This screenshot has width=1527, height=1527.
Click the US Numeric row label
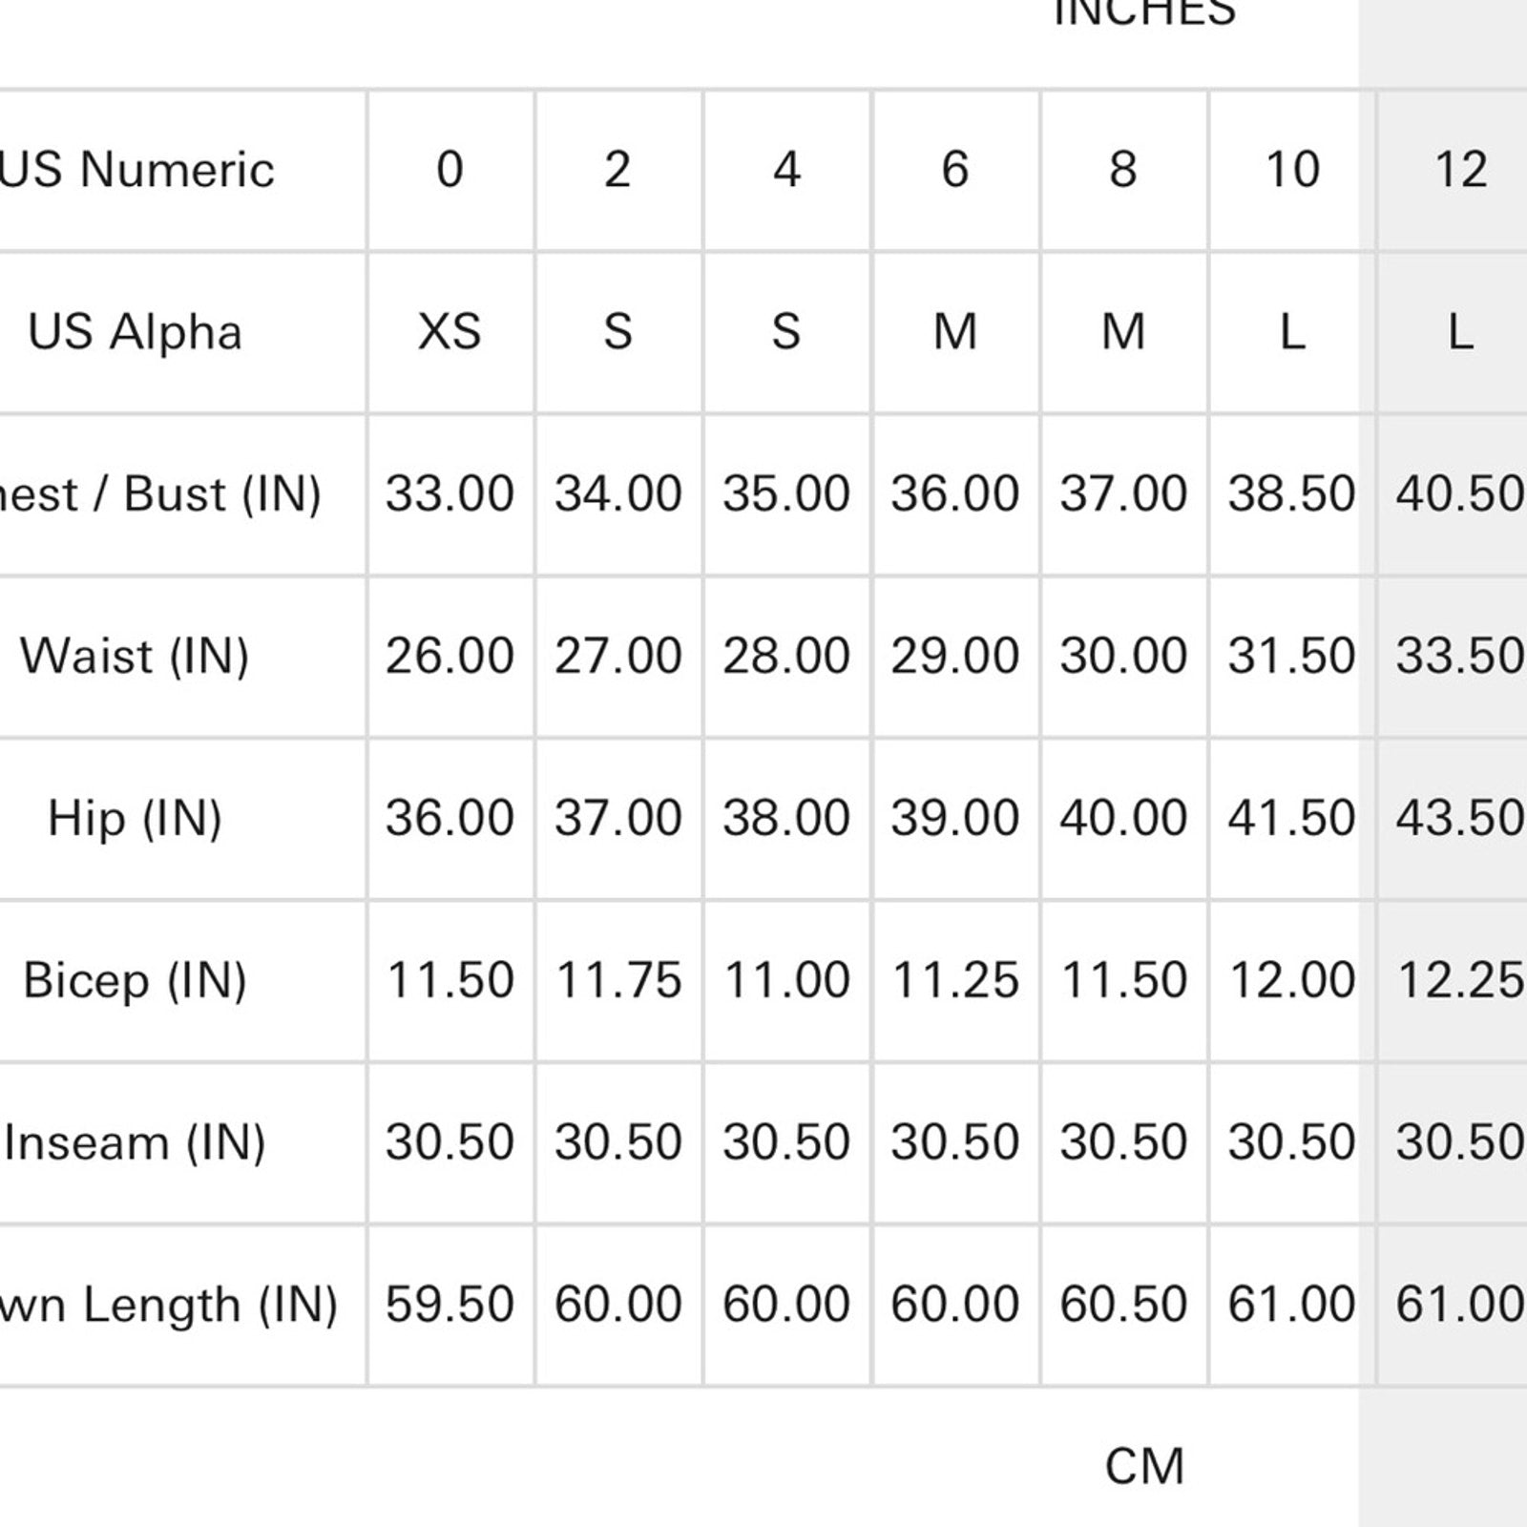point(136,170)
